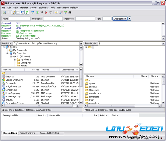The image size is (166, 141).
Task: Click the FileZilla title bar logo
Action: click(3, 3)
